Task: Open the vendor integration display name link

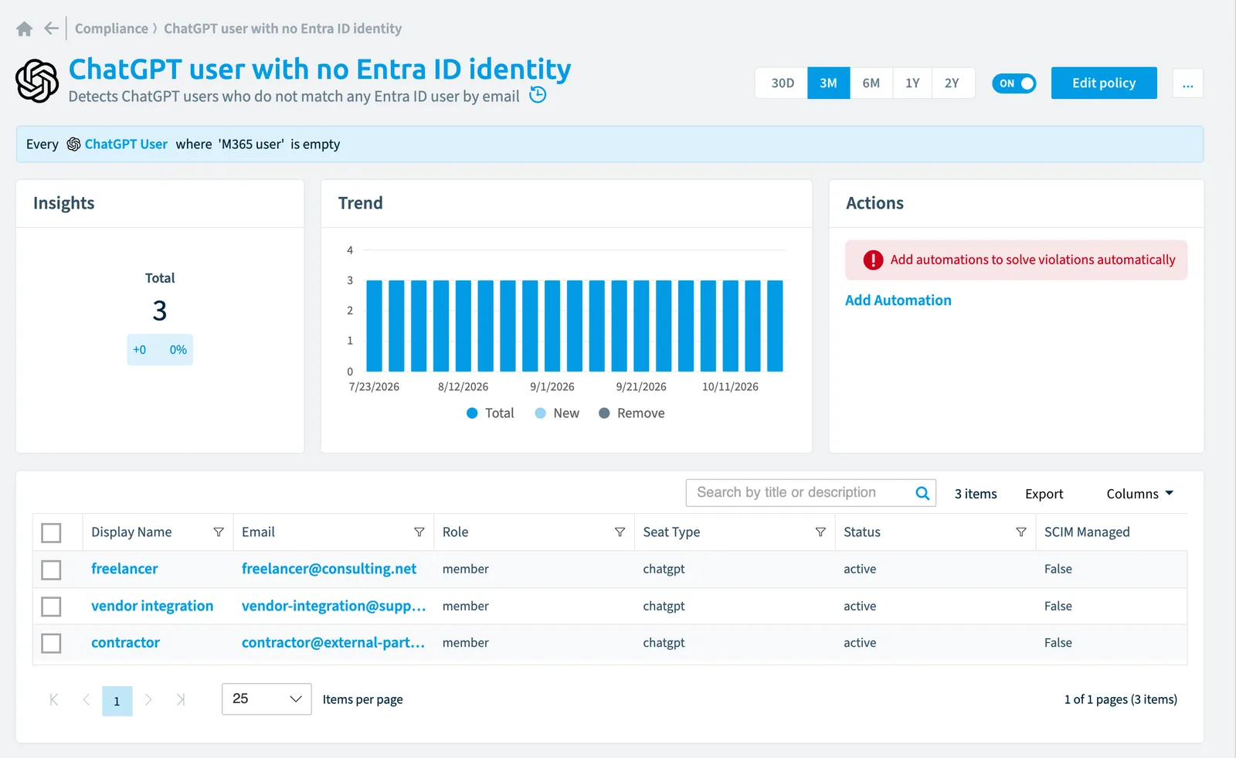Action: click(x=152, y=606)
